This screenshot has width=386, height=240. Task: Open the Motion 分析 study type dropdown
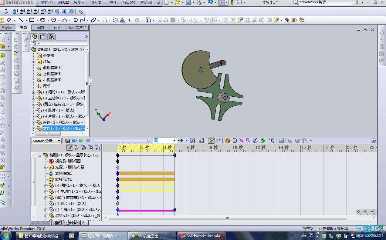point(59,141)
